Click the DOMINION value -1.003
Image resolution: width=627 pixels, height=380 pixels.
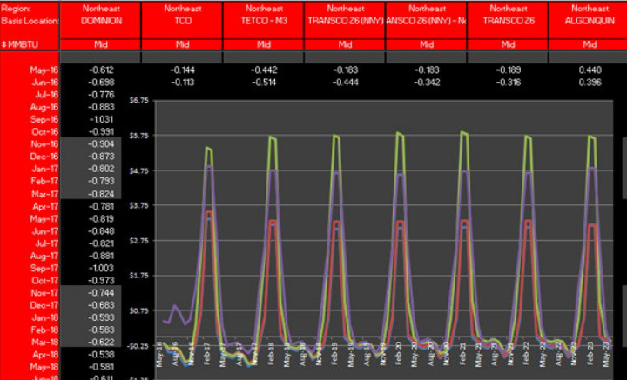(x=101, y=268)
